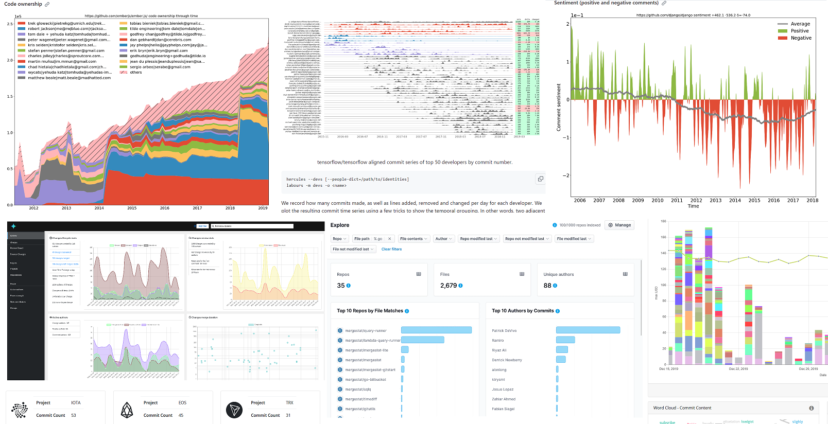Click the Positive legend swatch in sentiment chart
Screen dimensions: 828x424
click(782, 31)
